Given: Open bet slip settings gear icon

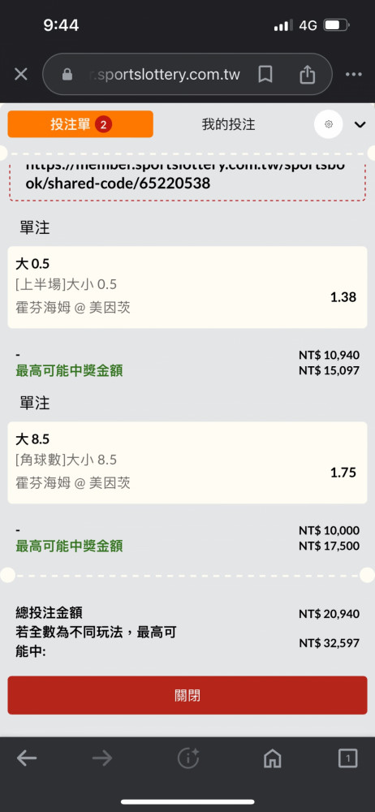Looking at the screenshot, I should pyautogui.click(x=329, y=124).
